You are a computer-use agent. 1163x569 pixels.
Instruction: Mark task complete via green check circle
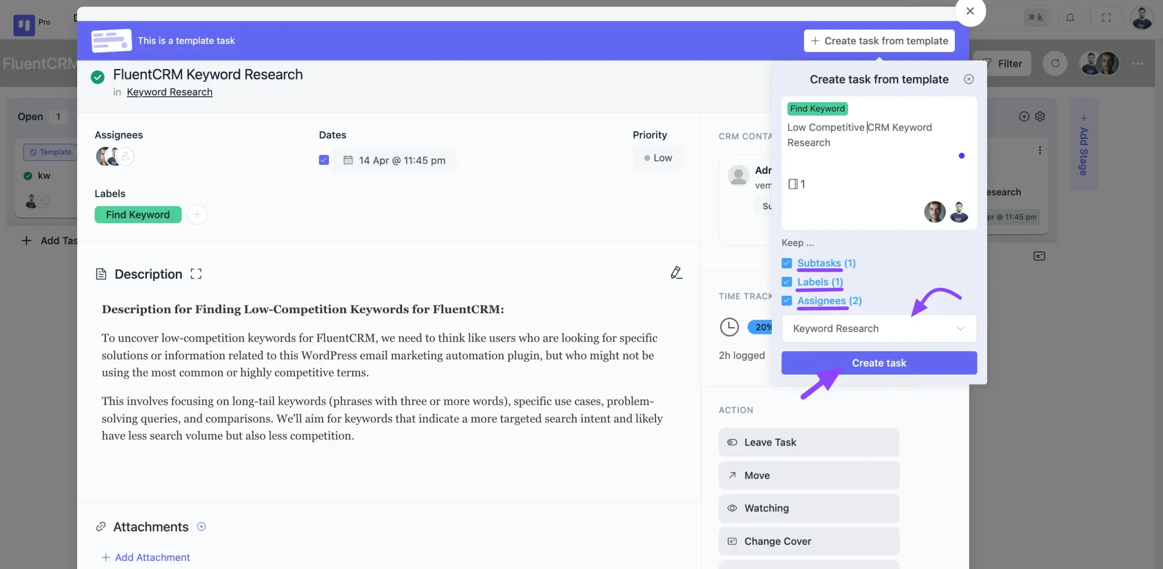(x=97, y=77)
